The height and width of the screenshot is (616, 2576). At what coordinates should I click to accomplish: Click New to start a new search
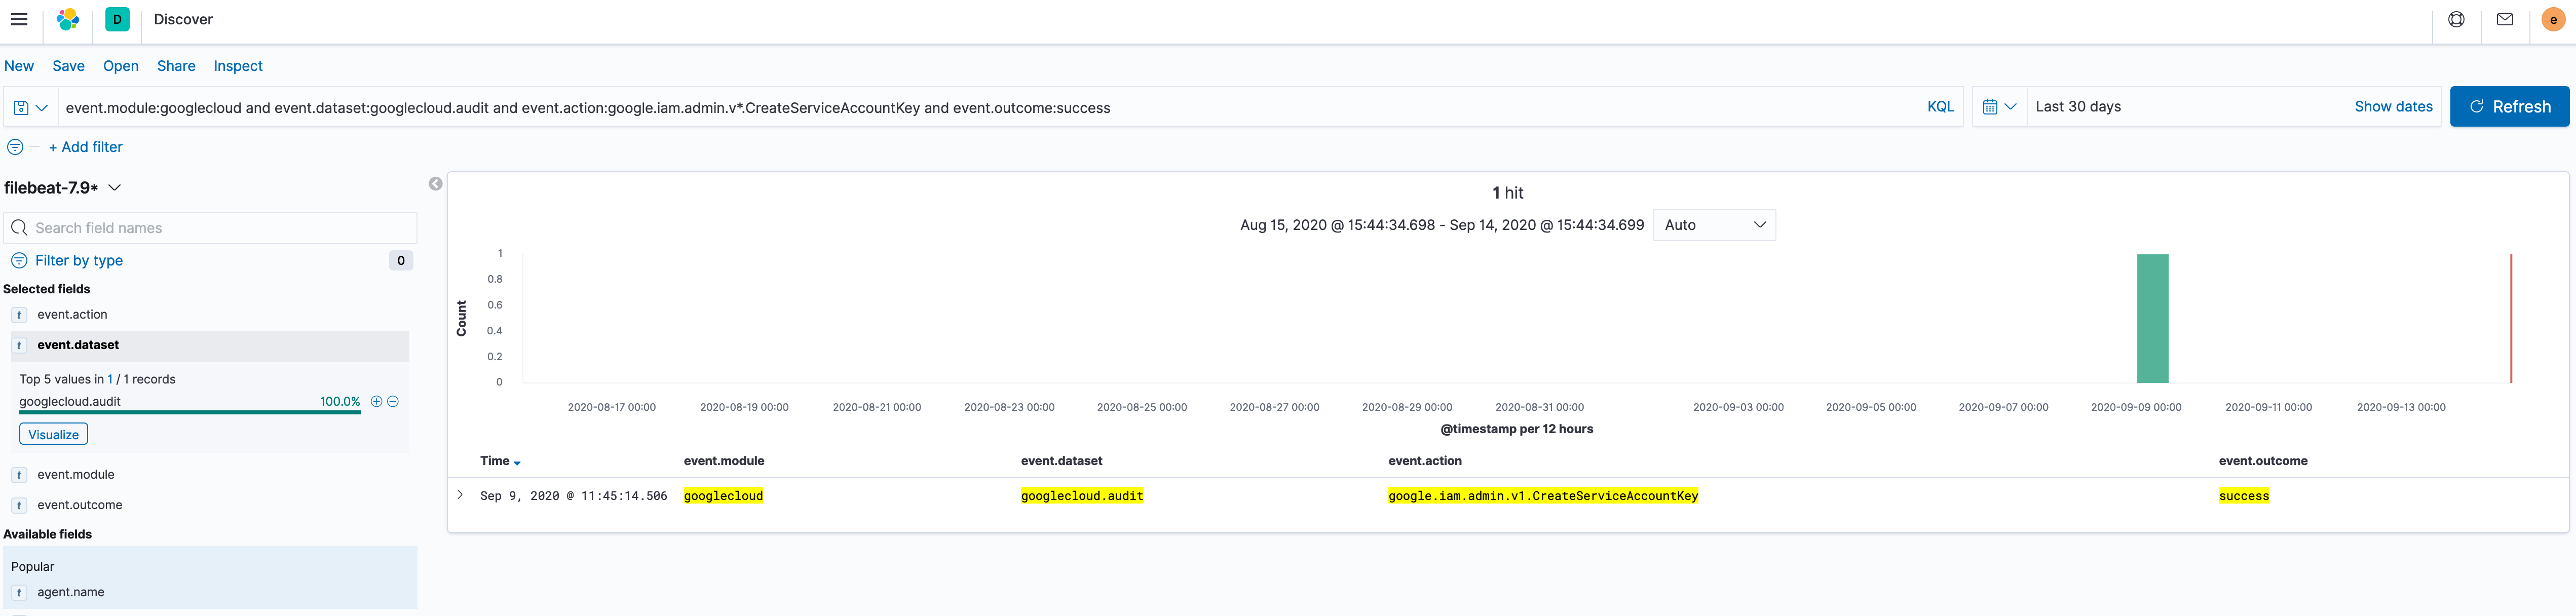19,66
